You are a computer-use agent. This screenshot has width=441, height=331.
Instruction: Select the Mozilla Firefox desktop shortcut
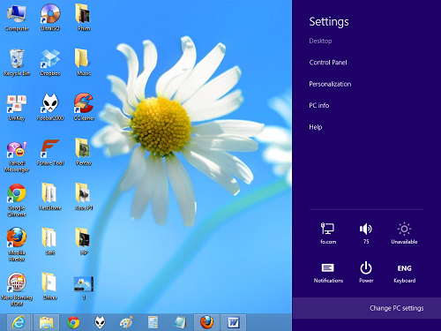pos(17,244)
